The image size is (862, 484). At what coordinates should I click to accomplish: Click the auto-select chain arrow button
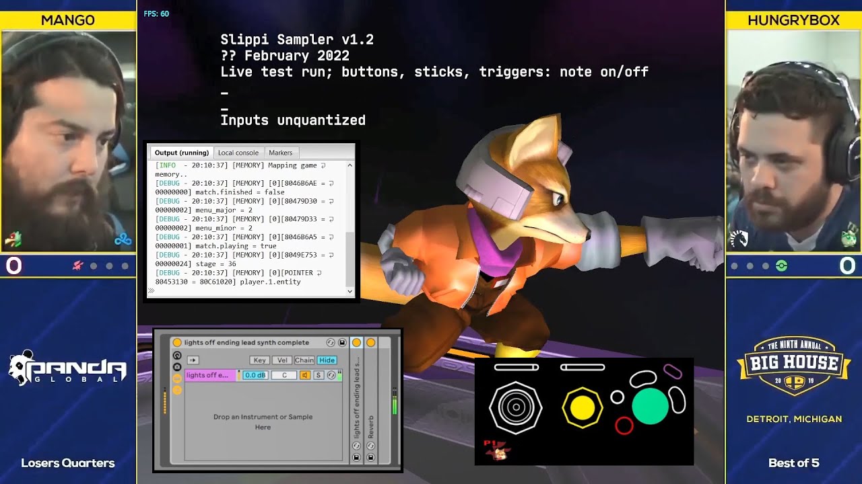(x=193, y=360)
